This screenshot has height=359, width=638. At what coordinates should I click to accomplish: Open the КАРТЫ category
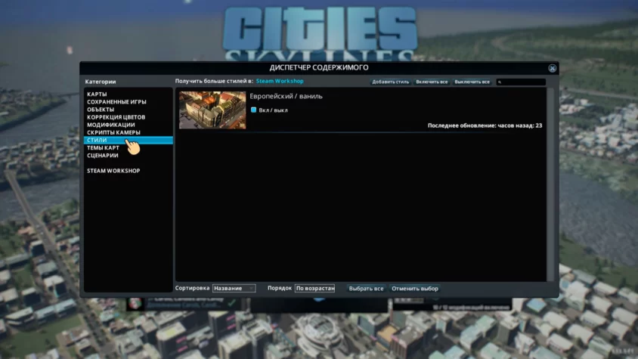pos(97,94)
